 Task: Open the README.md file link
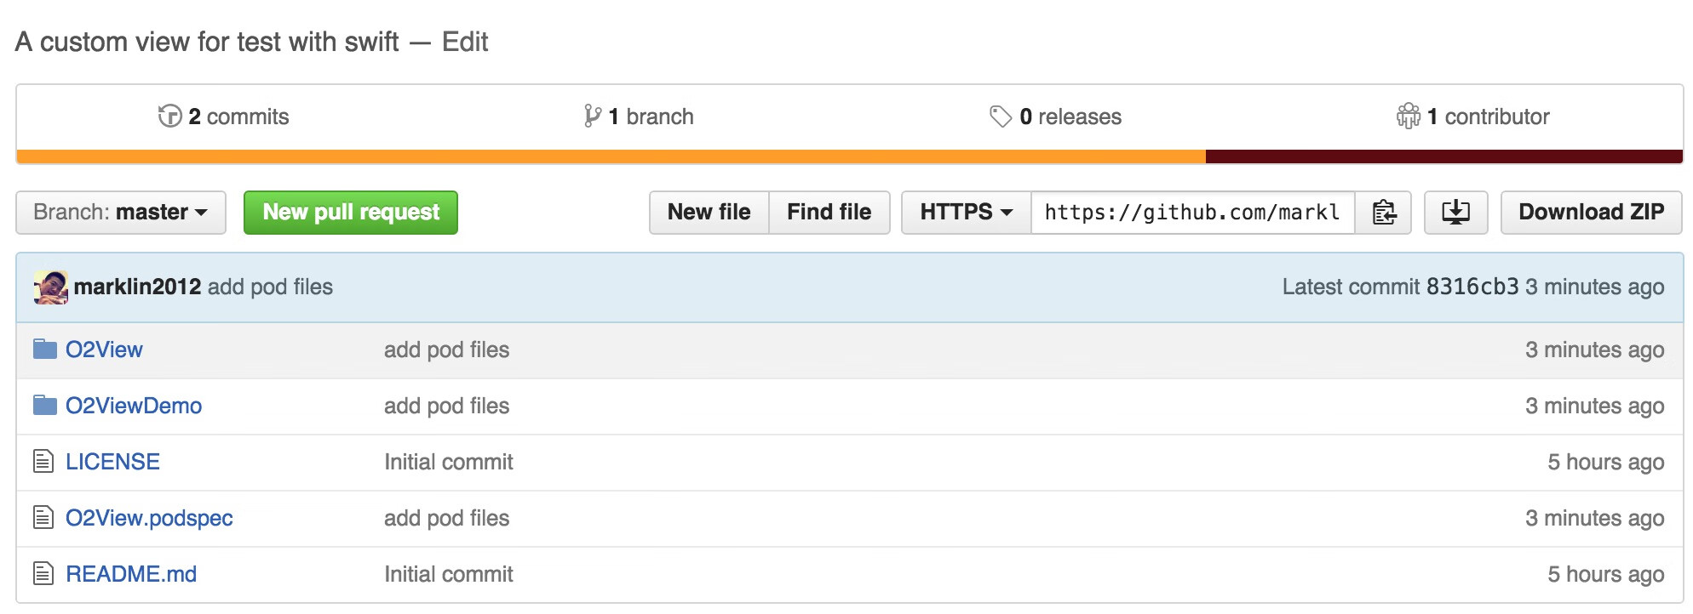pos(131,574)
